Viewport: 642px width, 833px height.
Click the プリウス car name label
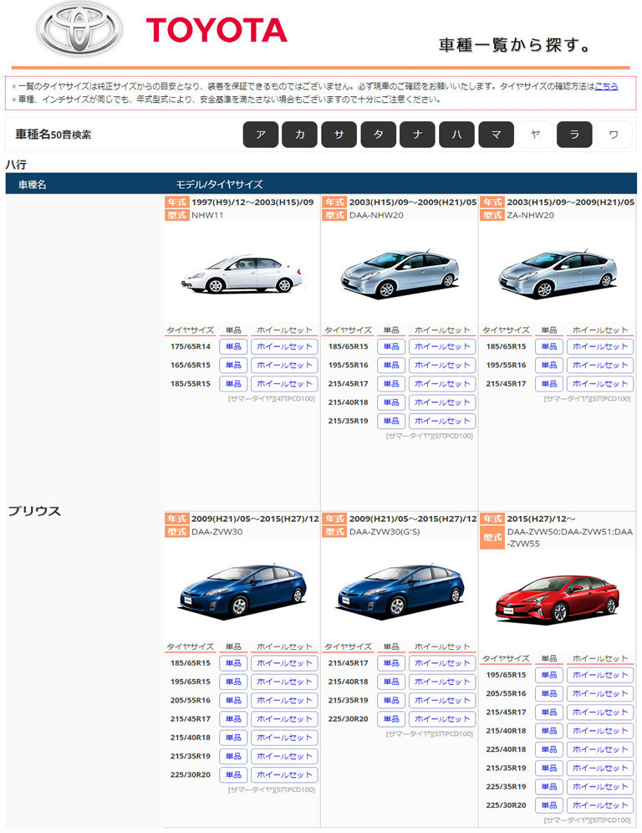click(34, 511)
